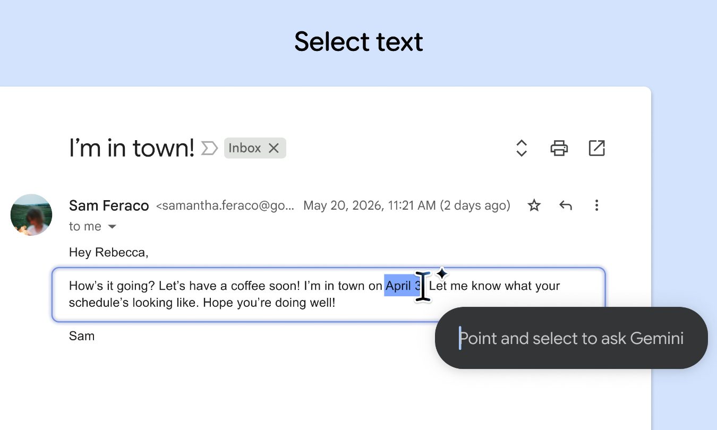
Task: Open the expand/collapse all messages arrows
Action: tap(522, 148)
